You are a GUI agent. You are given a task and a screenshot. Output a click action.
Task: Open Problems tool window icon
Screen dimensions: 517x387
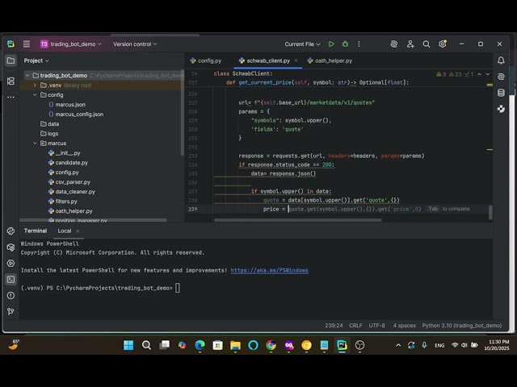pos(11,296)
